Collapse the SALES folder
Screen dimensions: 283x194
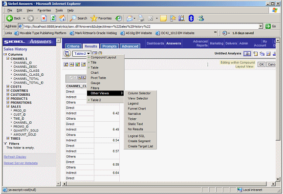coord(8,107)
